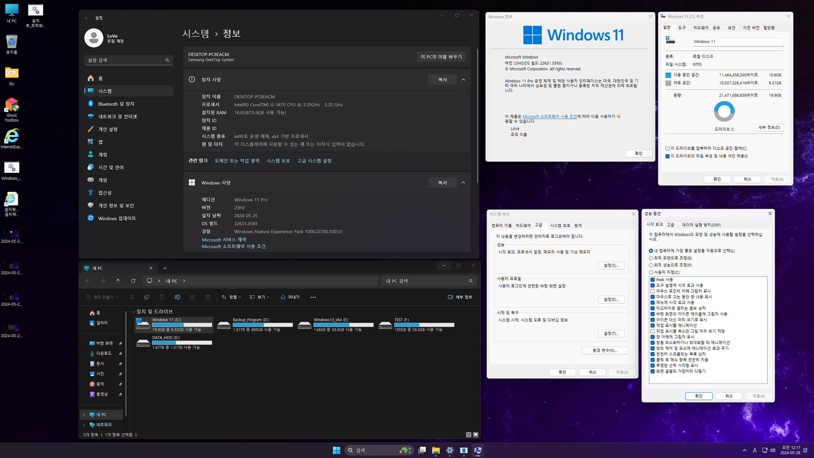Open the Windows Update item in Settings sidebar
Viewport: 814px width, 458px height.
click(x=117, y=218)
